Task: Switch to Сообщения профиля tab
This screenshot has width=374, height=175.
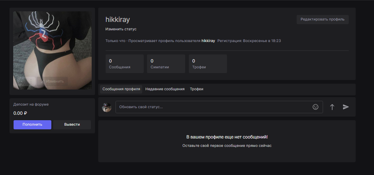Action: [x=121, y=89]
